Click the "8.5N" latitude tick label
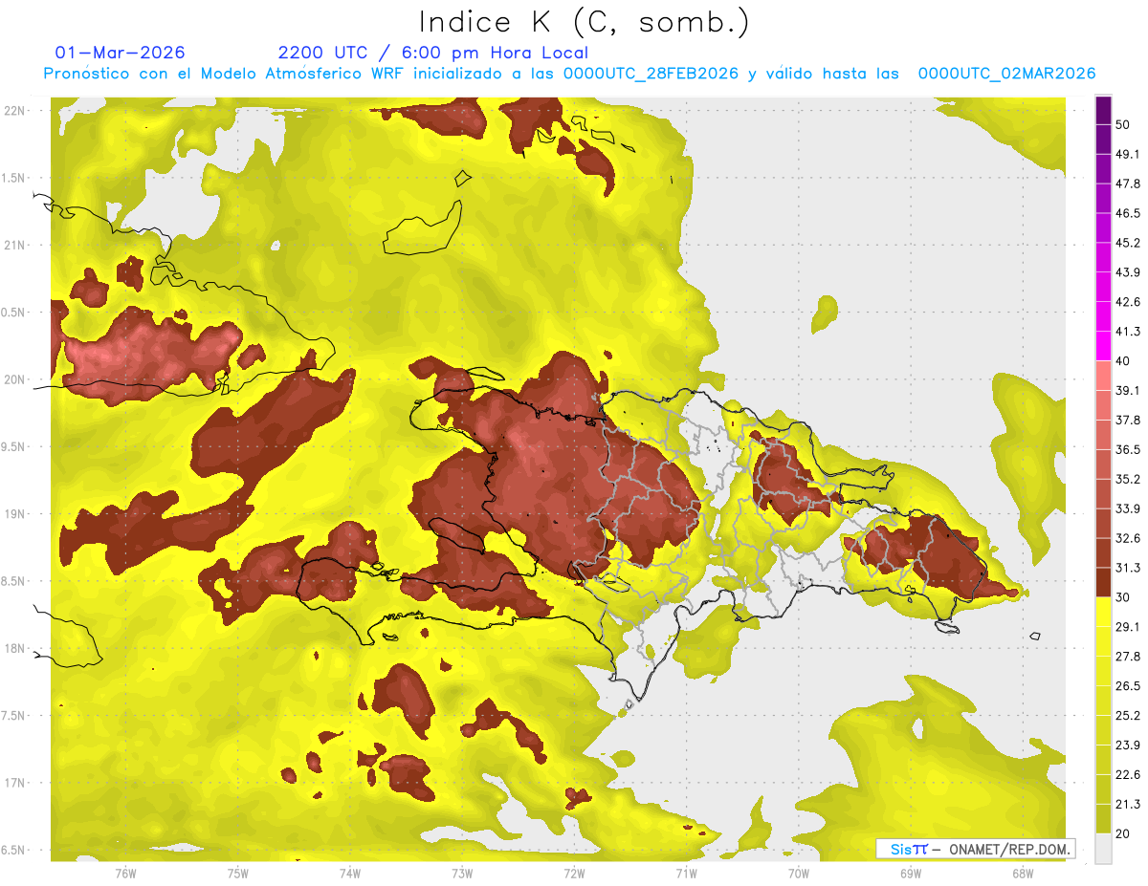This screenshot has width=1148, height=886. tap(13, 581)
